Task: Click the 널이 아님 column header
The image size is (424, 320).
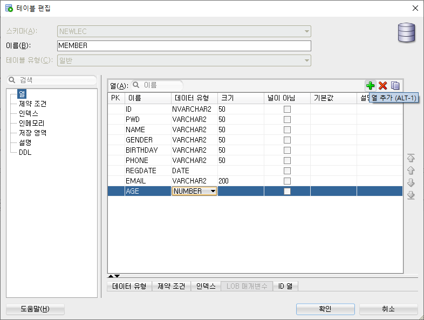Action: [x=287, y=98]
